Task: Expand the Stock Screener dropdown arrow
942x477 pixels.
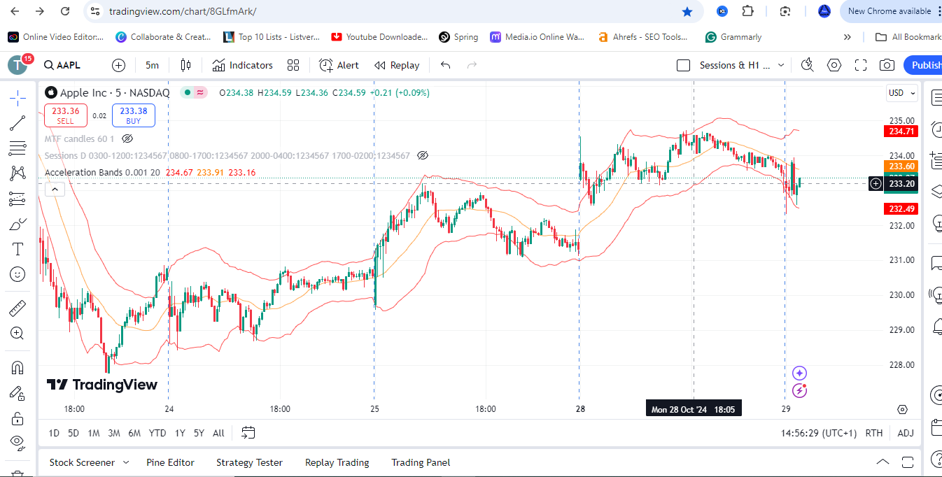Action: click(126, 462)
